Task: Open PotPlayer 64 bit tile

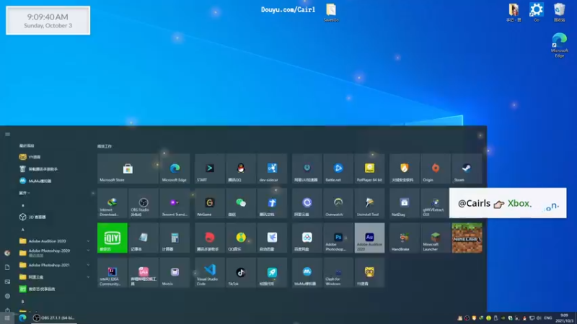Action: pyautogui.click(x=369, y=168)
